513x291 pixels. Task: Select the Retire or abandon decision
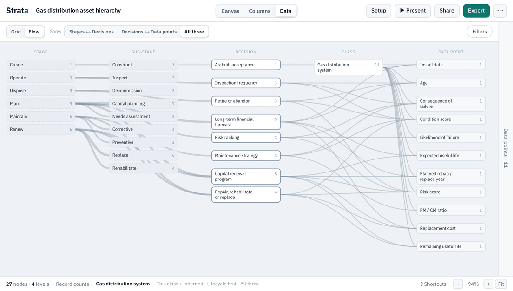pos(246,101)
